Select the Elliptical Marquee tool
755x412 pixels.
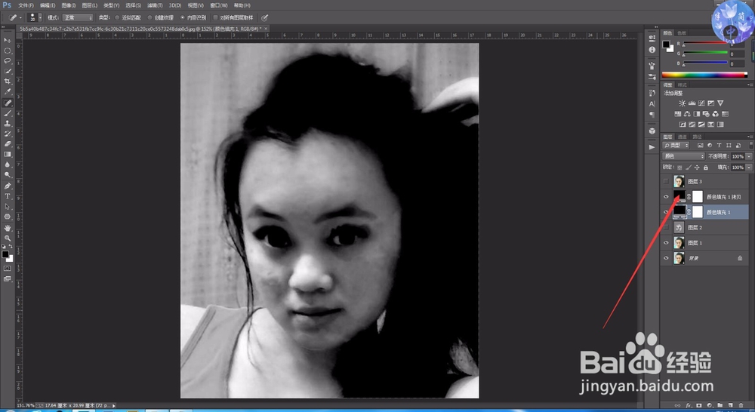[x=8, y=51]
